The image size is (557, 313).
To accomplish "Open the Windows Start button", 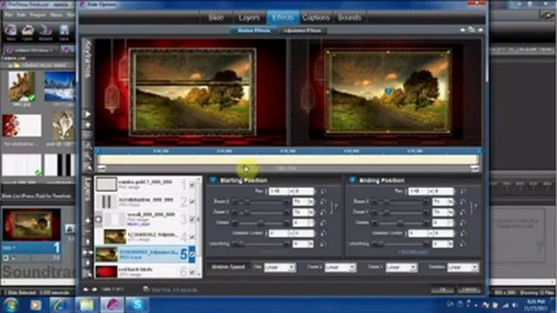I will (x=10, y=305).
